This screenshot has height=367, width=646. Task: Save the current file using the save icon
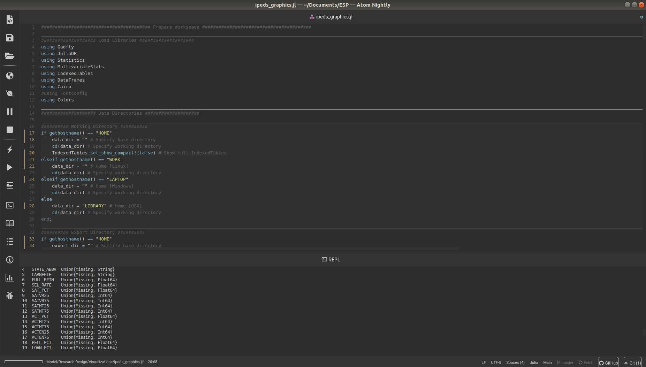[x=9, y=38]
